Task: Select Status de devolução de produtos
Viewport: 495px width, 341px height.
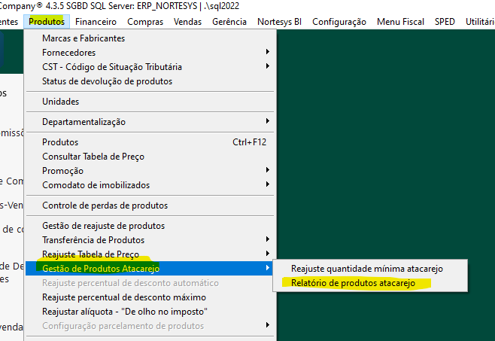Action: (107, 81)
